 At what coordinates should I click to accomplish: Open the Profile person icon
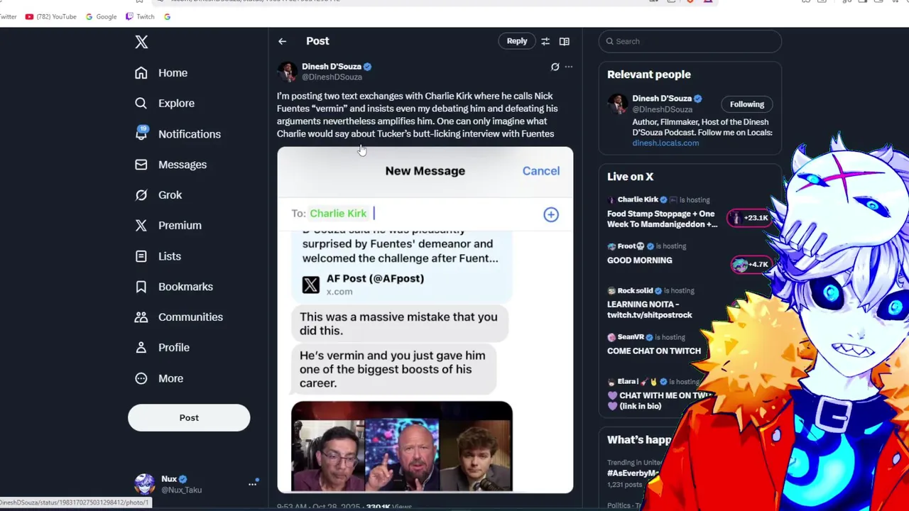[141, 348]
